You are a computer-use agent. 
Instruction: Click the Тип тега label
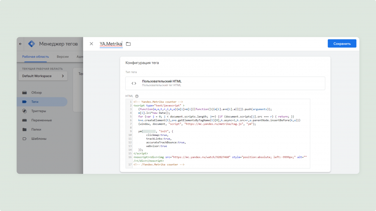click(131, 72)
